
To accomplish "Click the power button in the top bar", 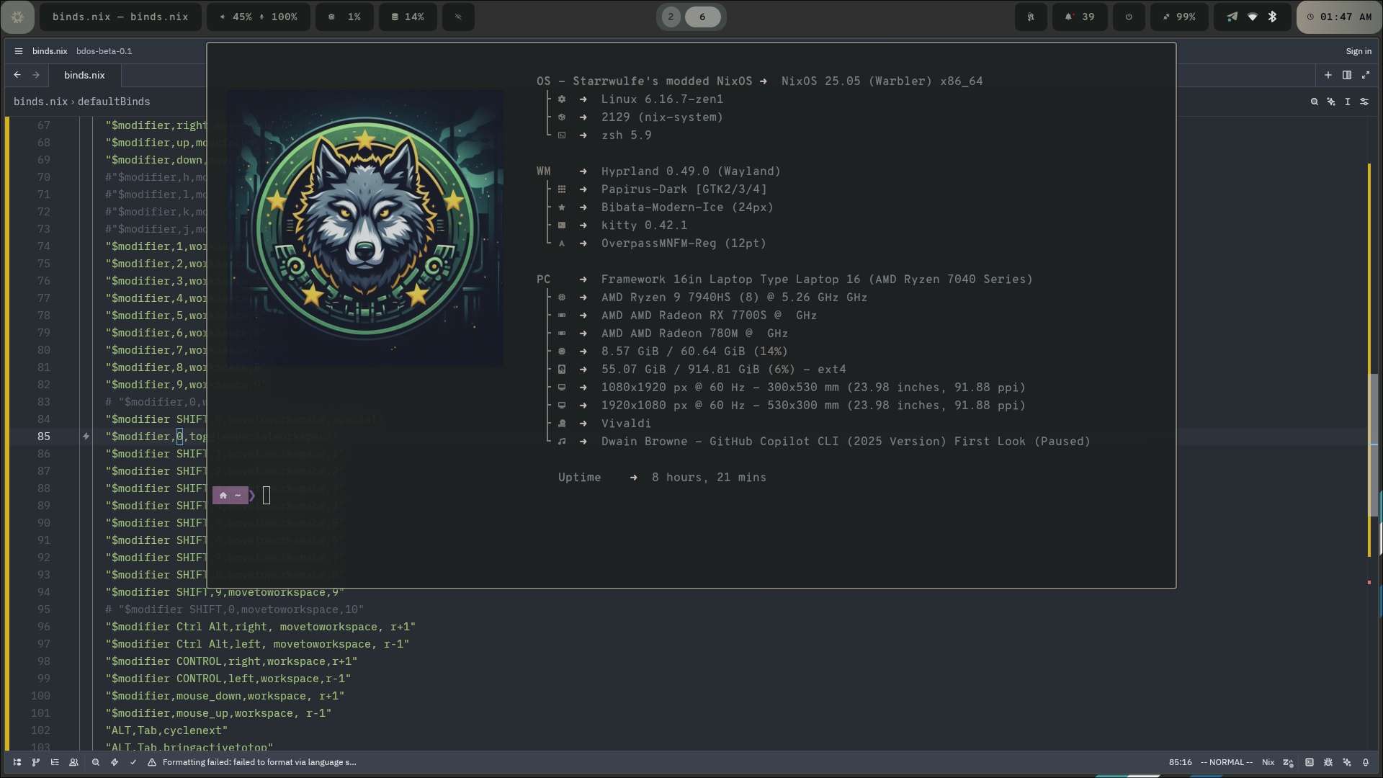I will 1129,17.
